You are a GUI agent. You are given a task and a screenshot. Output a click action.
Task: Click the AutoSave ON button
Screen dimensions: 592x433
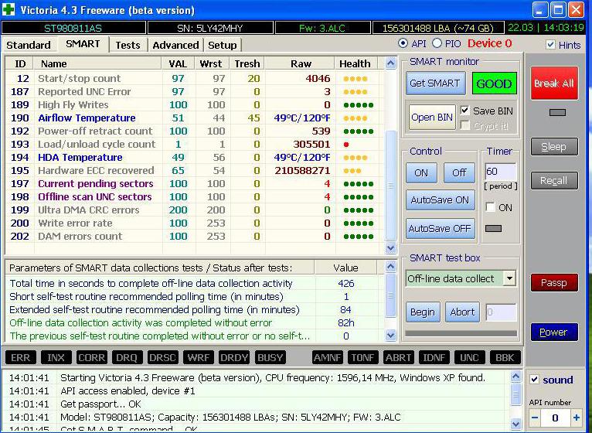coord(439,199)
